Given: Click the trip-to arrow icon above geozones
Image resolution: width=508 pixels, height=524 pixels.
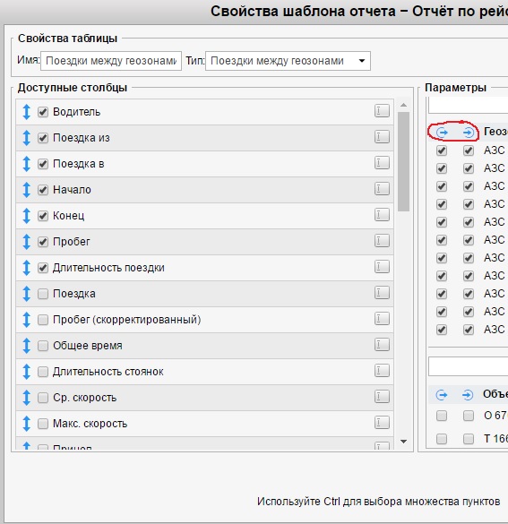Looking at the screenshot, I should tap(469, 133).
